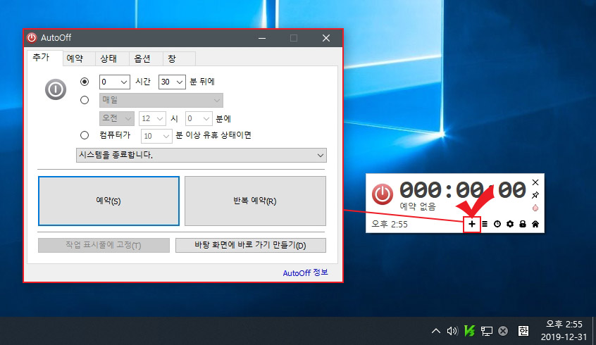Click the pink drop icon on the timer widget
Viewport: 596px width, 345px height.
(x=535, y=208)
